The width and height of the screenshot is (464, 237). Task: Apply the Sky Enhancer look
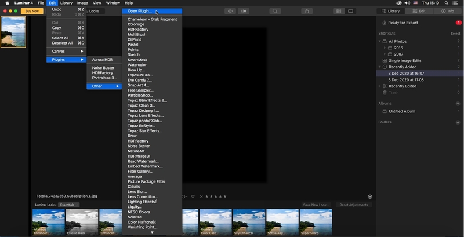pos(249,223)
